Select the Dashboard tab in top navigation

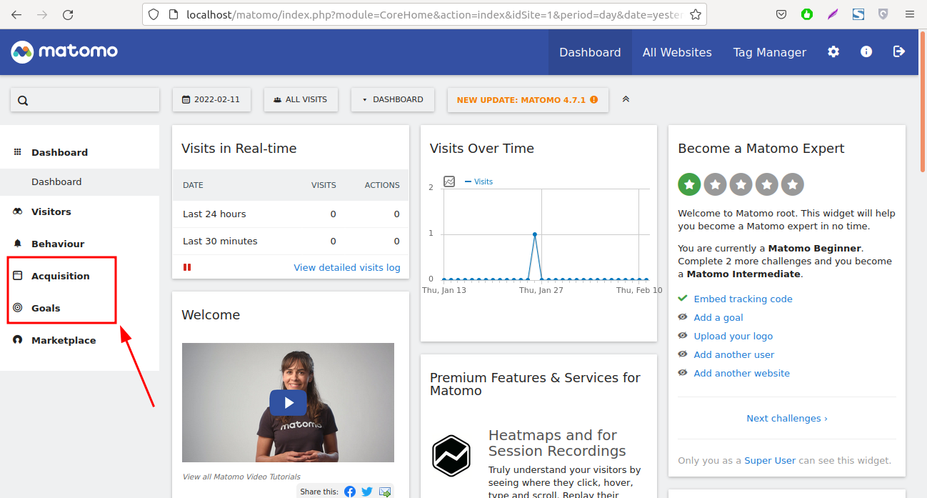[590, 52]
